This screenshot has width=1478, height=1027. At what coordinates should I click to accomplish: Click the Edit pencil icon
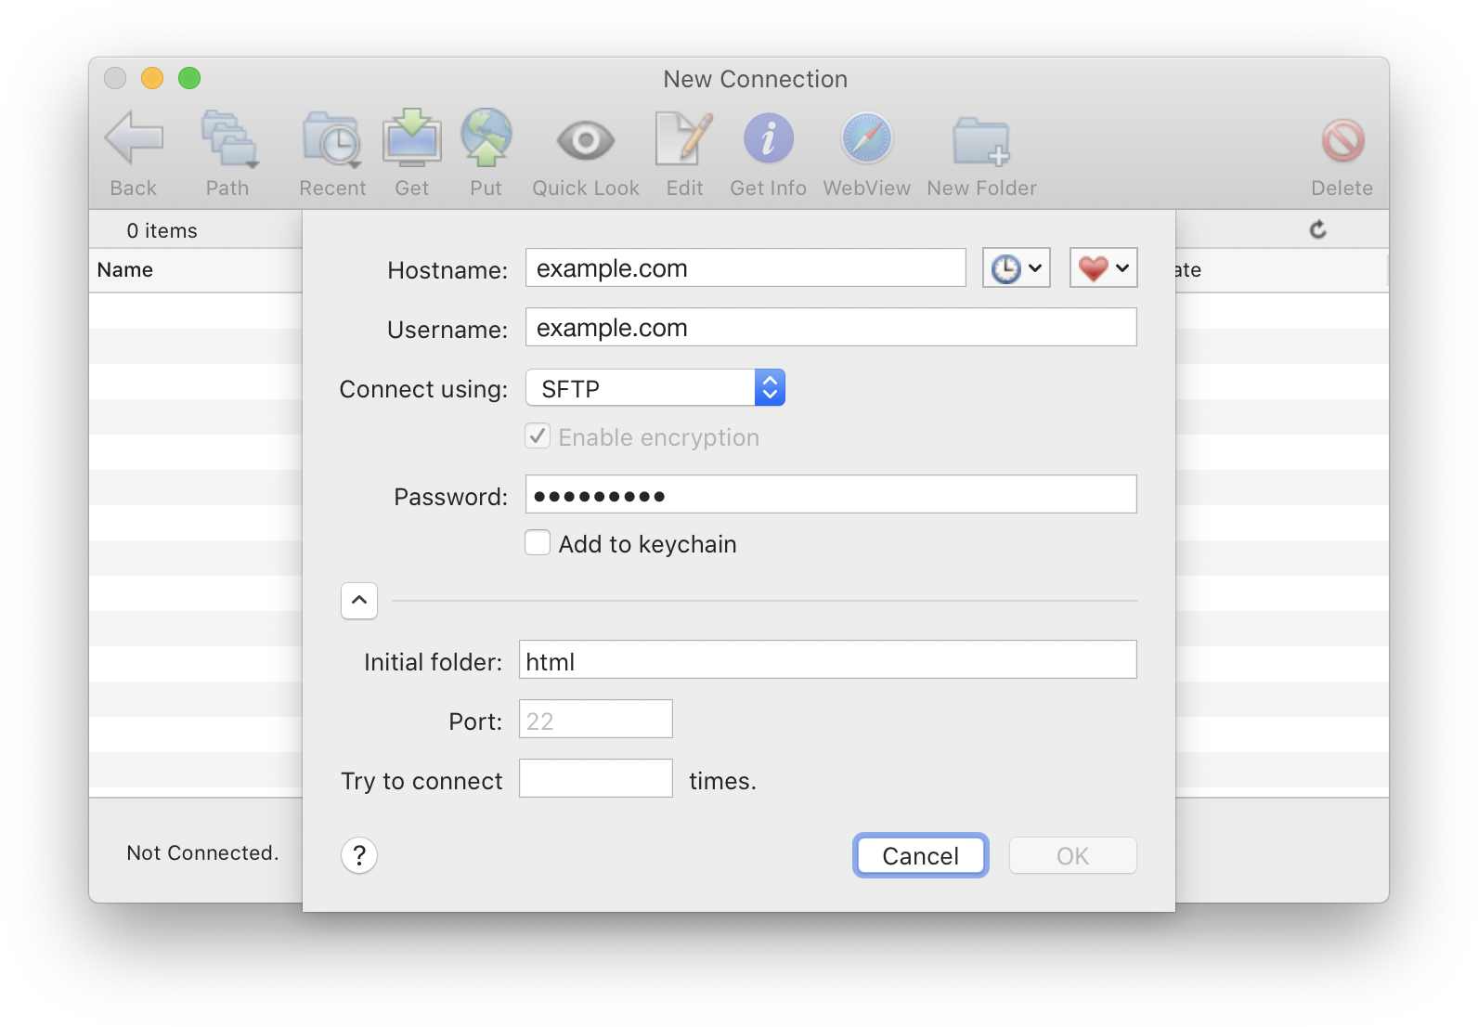click(684, 138)
